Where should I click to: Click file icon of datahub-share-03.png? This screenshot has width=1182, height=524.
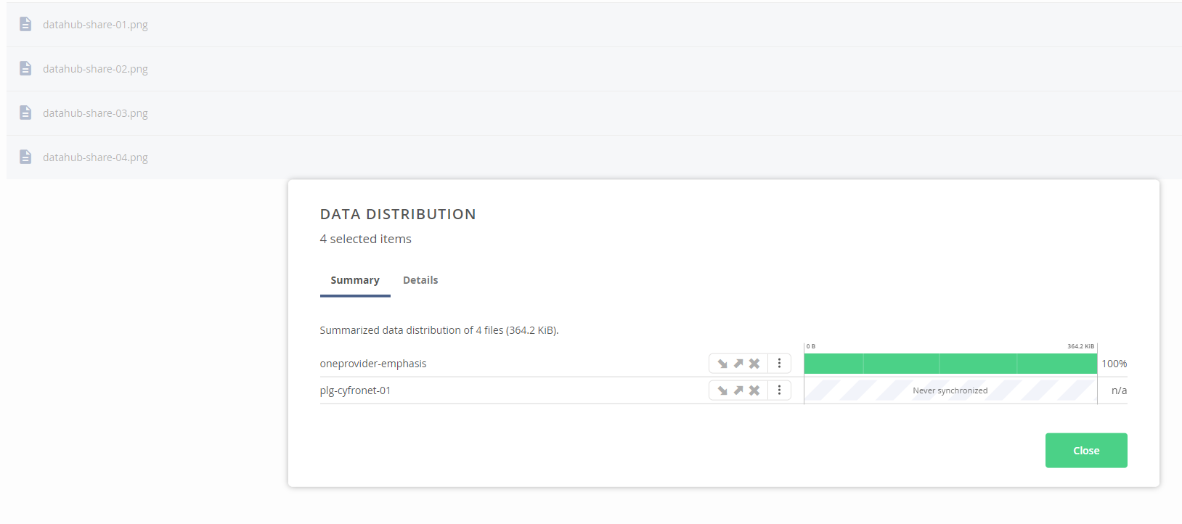coord(25,113)
